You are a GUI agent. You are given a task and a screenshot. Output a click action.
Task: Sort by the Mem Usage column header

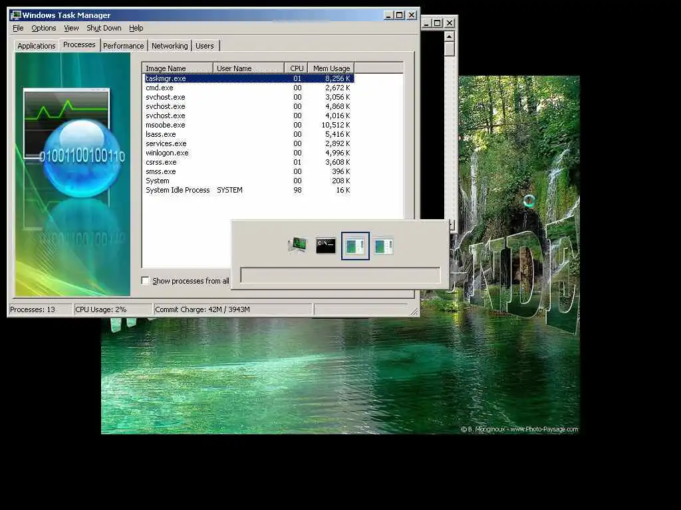[331, 68]
